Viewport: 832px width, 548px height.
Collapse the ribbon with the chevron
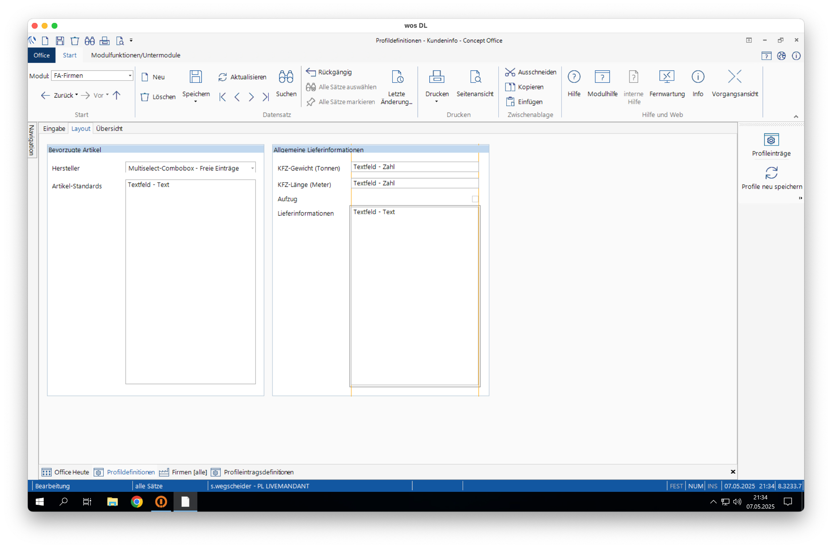point(796,116)
